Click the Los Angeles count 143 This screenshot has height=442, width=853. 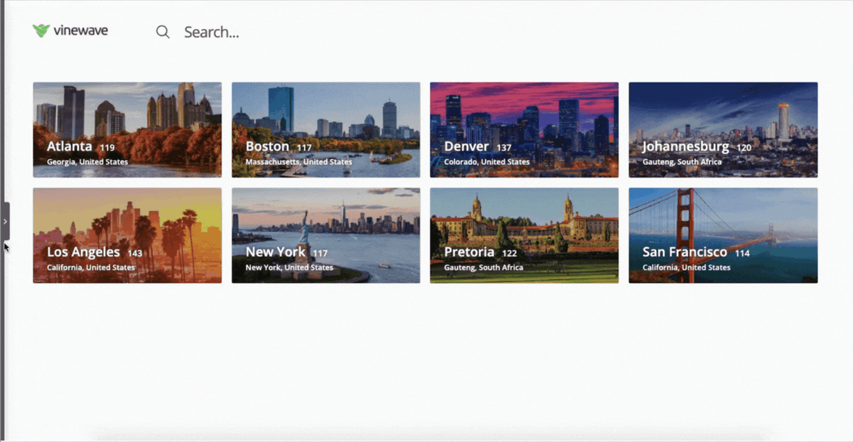pyautogui.click(x=135, y=254)
